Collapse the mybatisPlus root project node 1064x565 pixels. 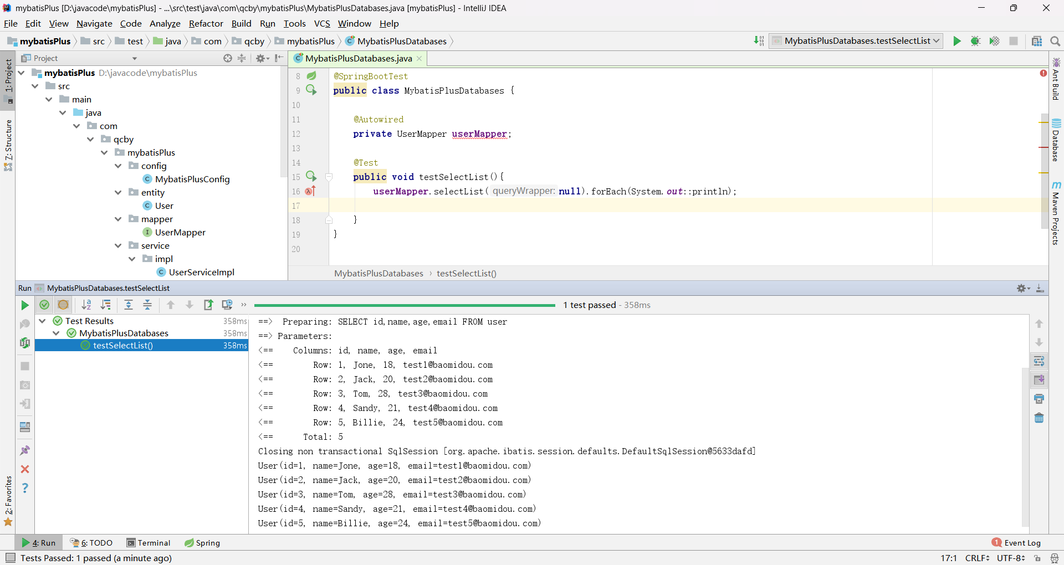pyautogui.click(x=22, y=73)
